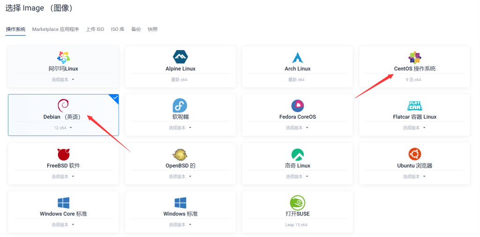Click the Rocky Linux green logo

tap(297, 154)
